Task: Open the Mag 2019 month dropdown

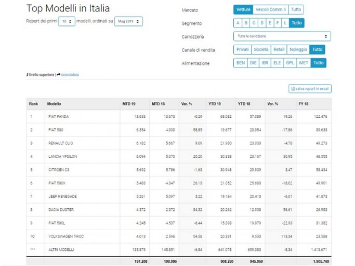Action: pyautogui.click(x=128, y=21)
